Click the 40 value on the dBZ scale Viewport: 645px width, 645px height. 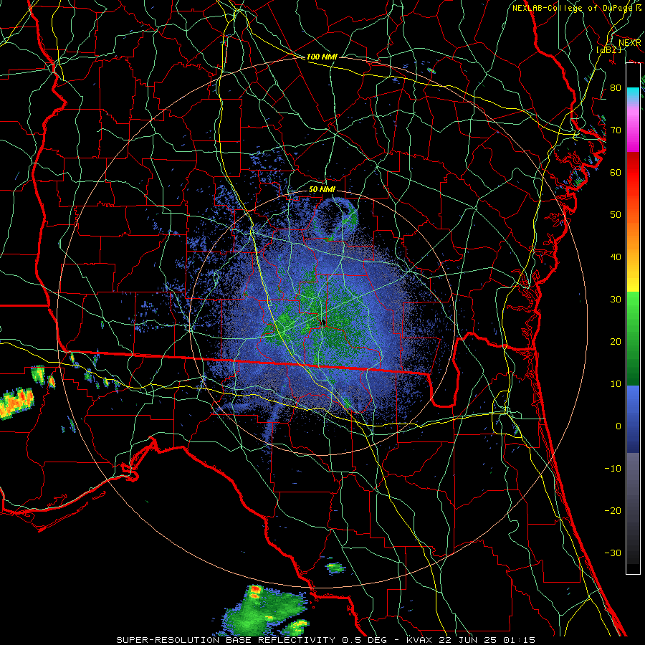pos(616,257)
